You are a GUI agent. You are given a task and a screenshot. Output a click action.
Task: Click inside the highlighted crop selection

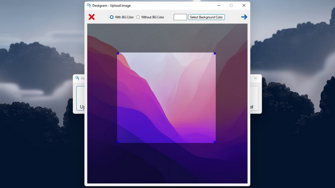166,98
